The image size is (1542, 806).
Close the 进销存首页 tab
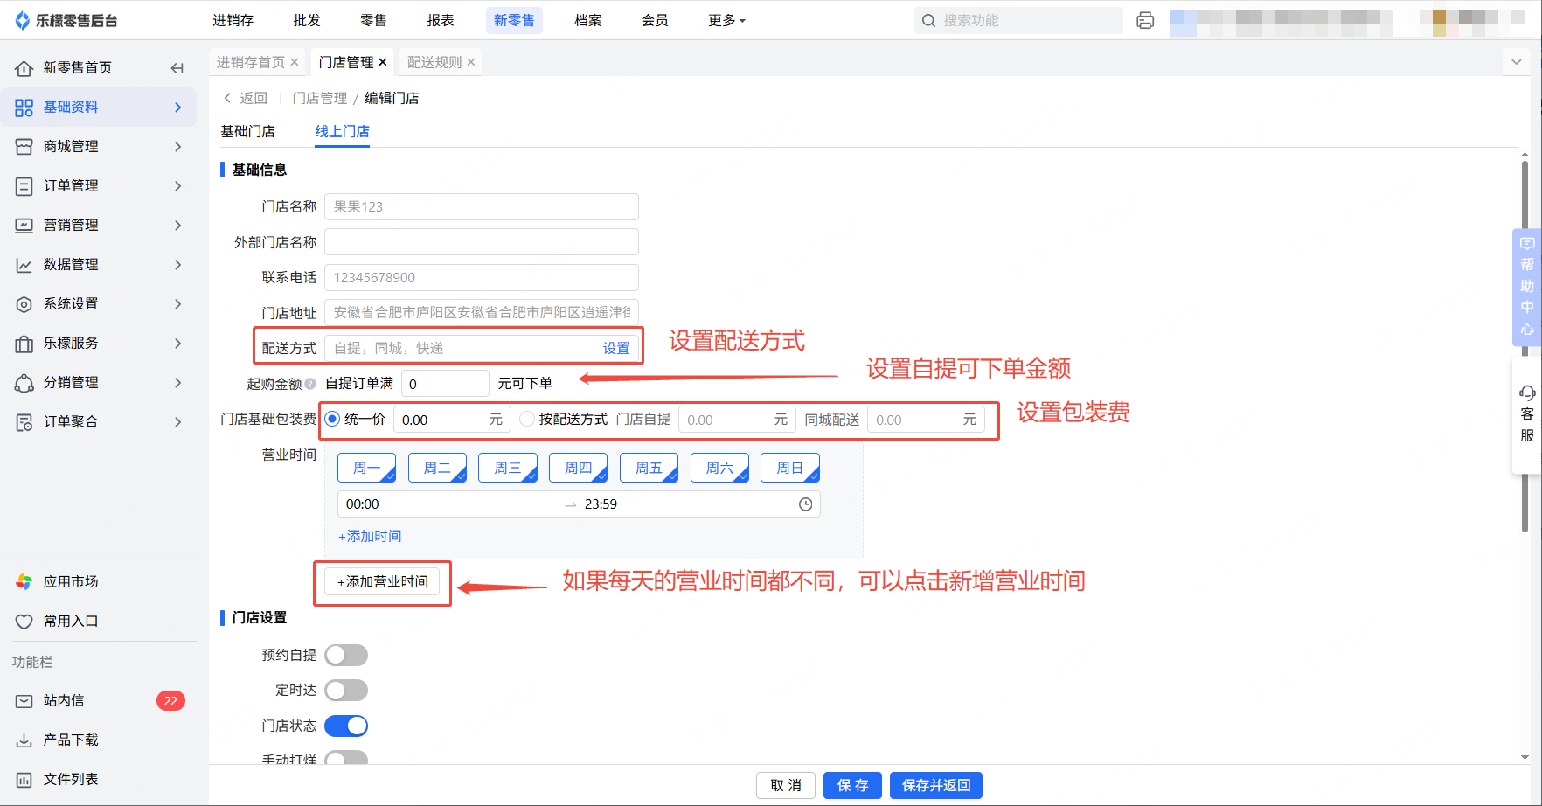(295, 62)
